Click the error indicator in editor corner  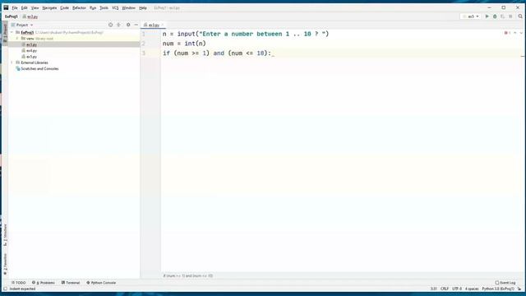click(507, 33)
